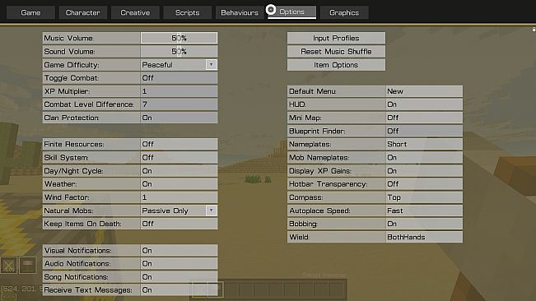Change the Nameplates value Short
This screenshot has width=536, height=301.
tap(424, 145)
